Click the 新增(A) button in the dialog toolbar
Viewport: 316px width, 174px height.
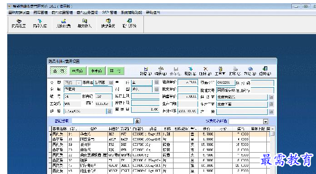[x=146, y=71]
